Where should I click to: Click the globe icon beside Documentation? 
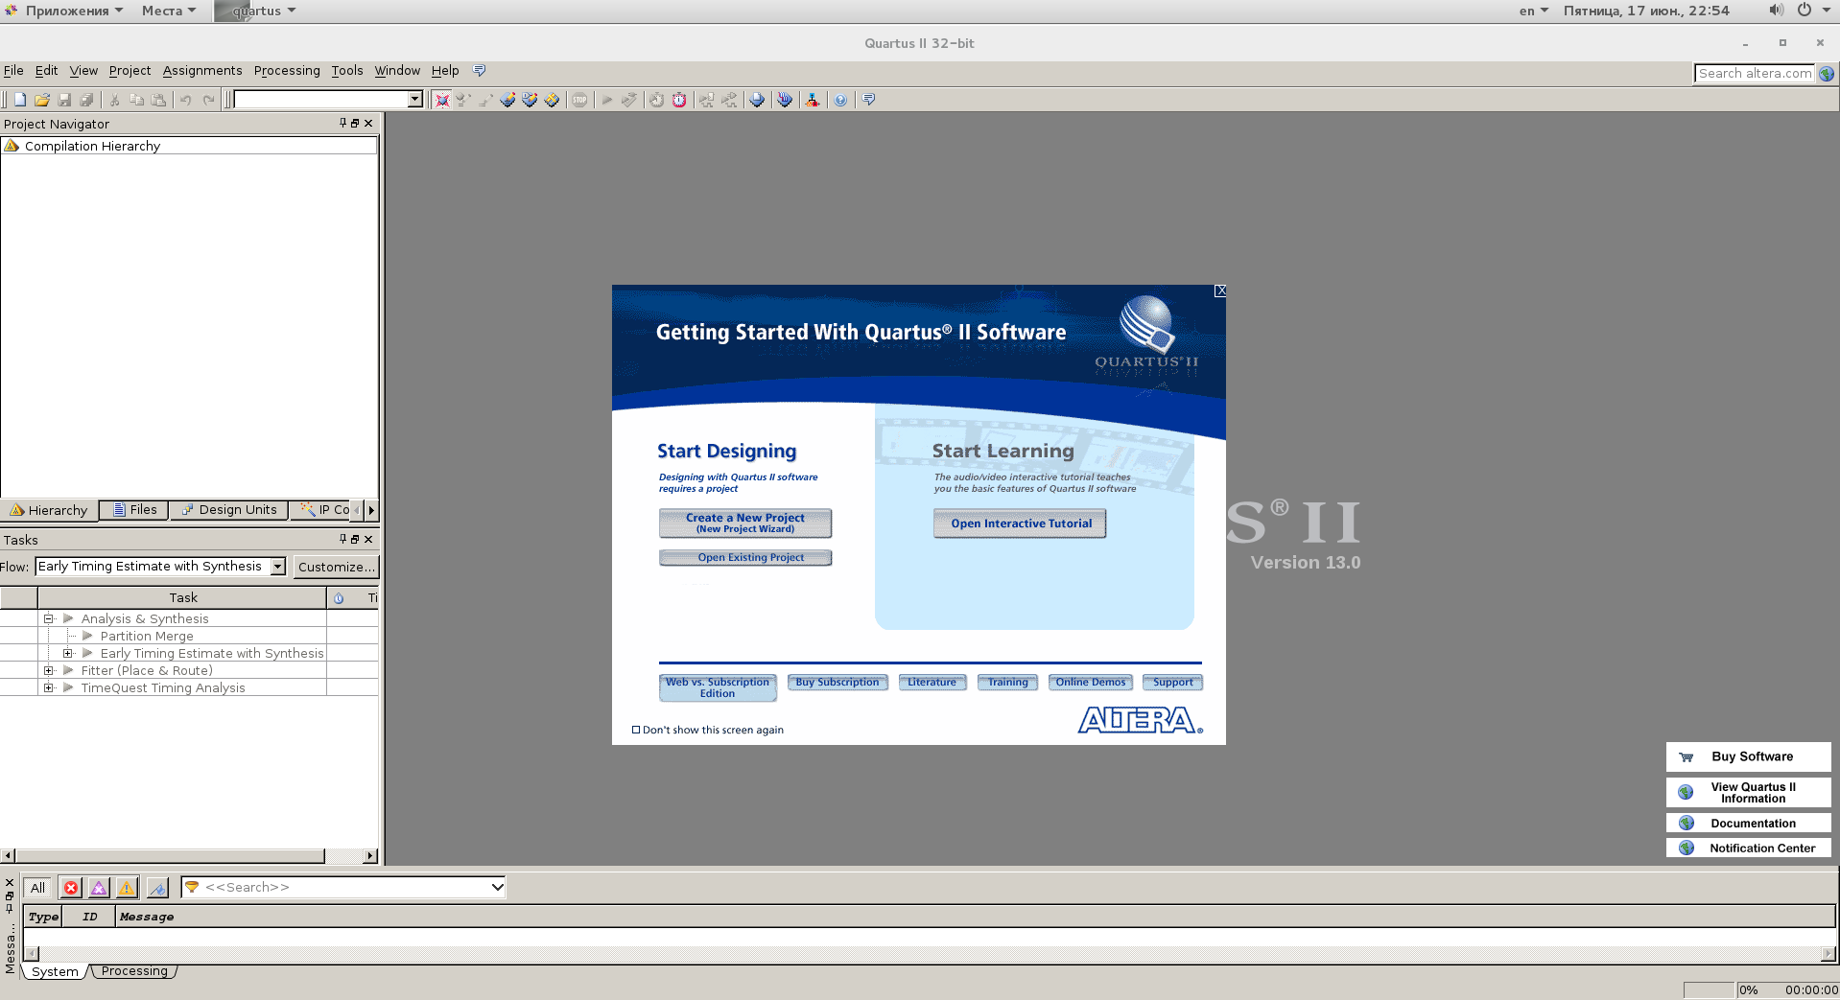pos(1686,824)
